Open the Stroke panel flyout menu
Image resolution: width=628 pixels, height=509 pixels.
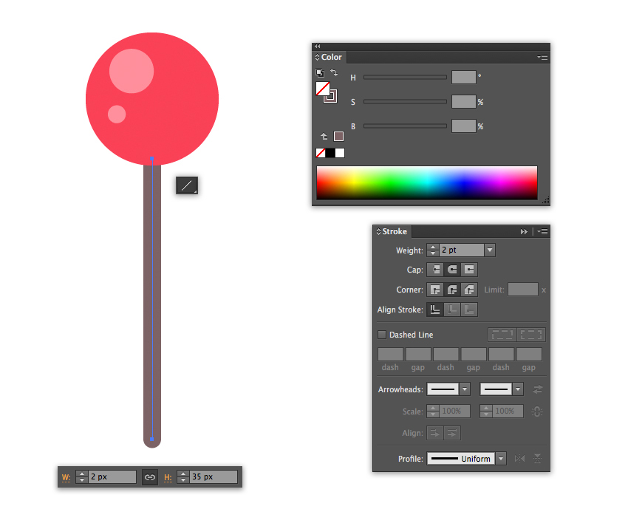(542, 231)
